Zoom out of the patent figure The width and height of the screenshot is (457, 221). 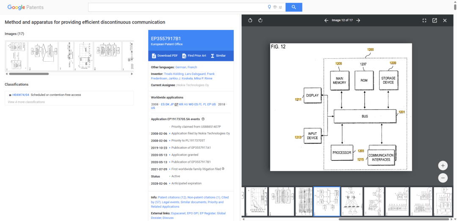pos(443,178)
